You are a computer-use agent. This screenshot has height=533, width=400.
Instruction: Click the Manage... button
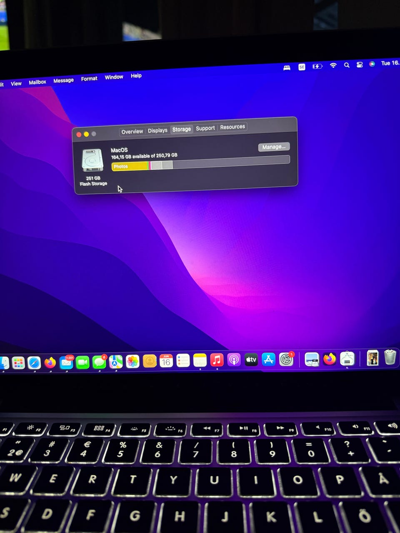pos(274,147)
